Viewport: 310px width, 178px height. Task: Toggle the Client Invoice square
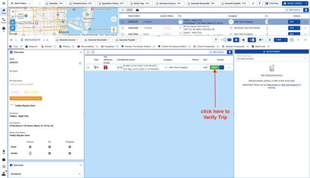[x=30, y=147]
